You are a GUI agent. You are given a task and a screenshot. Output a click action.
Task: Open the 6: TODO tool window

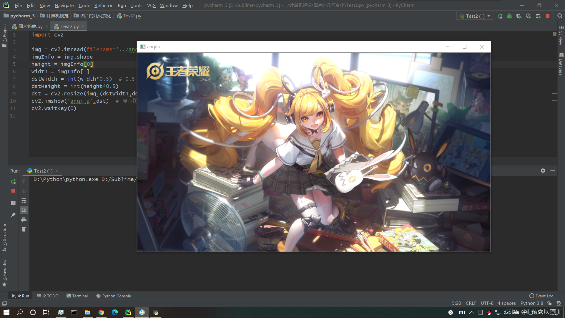pos(48,296)
